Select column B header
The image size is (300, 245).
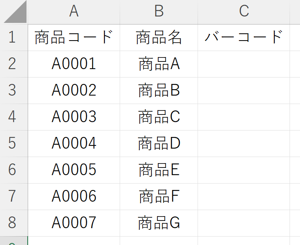click(x=159, y=12)
